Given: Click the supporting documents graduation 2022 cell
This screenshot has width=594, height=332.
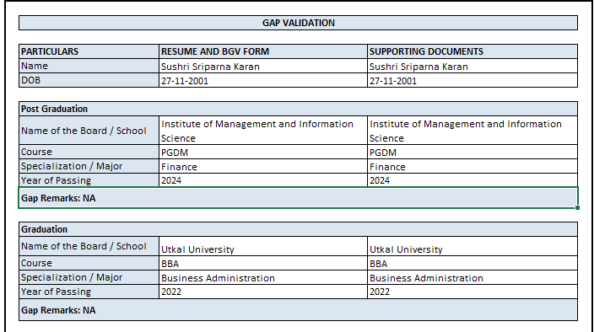Looking at the screenshot, I should point(472,292).
